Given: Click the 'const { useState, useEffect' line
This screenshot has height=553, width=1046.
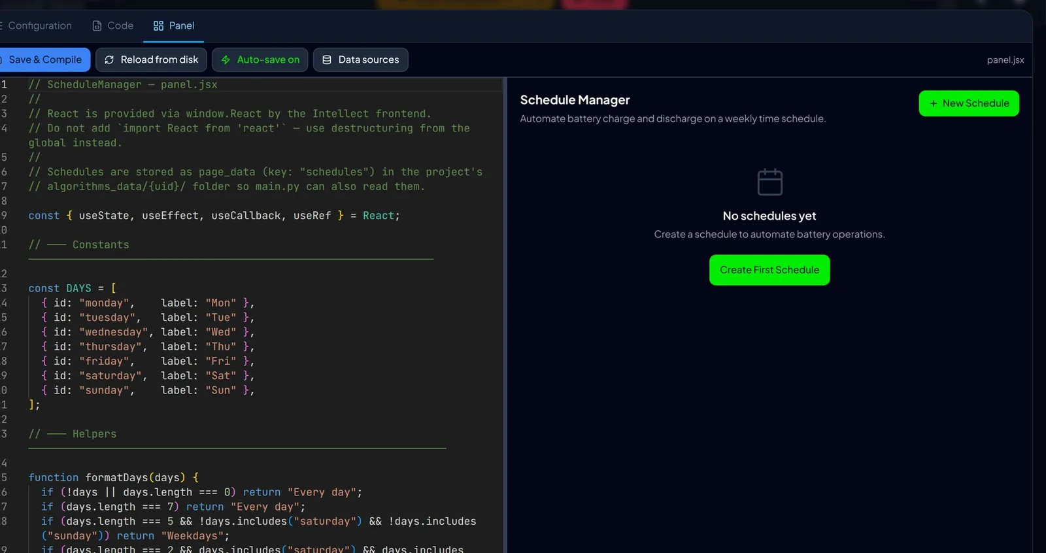Looking at the screenshot, I should [214, 216].
